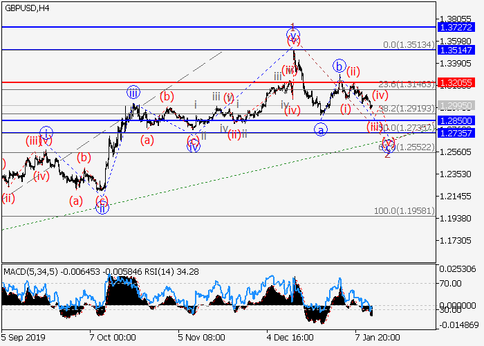Select the blue circled wave i label

tap(46, 133)
